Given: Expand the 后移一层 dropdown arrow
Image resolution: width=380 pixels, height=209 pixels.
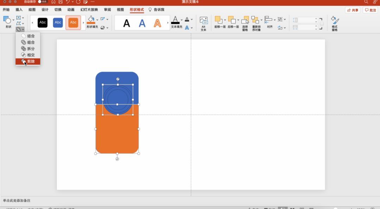Looking at the screenshot, I should click(238, 20).
